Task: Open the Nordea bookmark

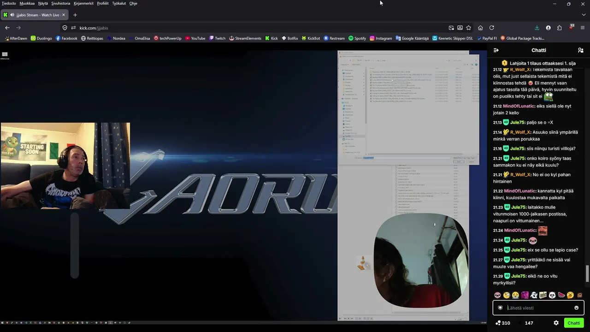Action: pyautogui.click(x=116, y=38)
